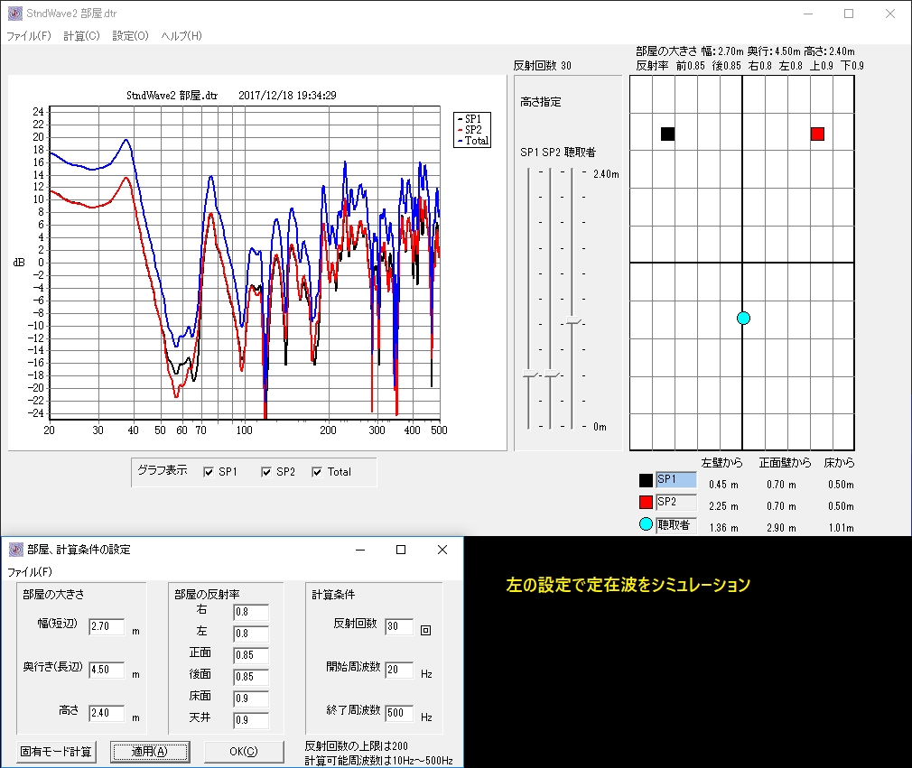The image size is (912, 768).
Task: Toggle the SP1 graph display checkbox
Action: (x=209, y=472)
